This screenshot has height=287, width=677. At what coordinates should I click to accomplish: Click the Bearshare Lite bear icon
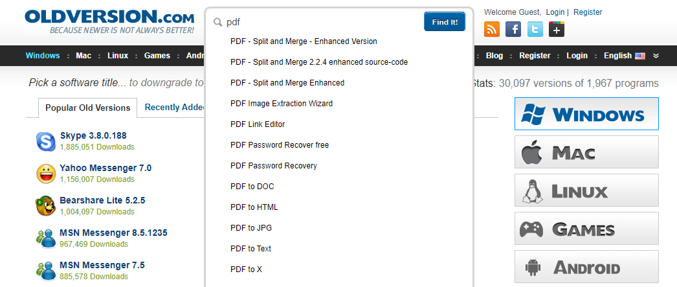click(45, 206)
